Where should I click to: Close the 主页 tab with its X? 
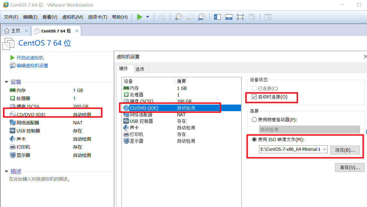[26, 31]
